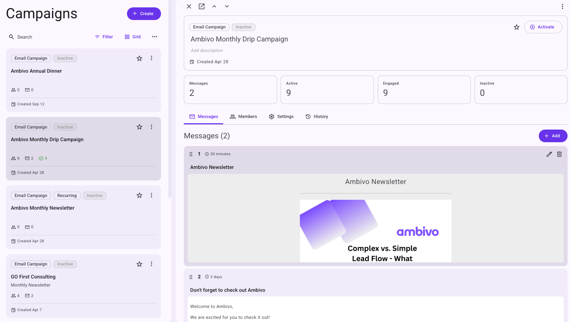This screenshot has height=322, width=570.
Task: Open GO First Consulting card menu
Action: pos(152,264)
